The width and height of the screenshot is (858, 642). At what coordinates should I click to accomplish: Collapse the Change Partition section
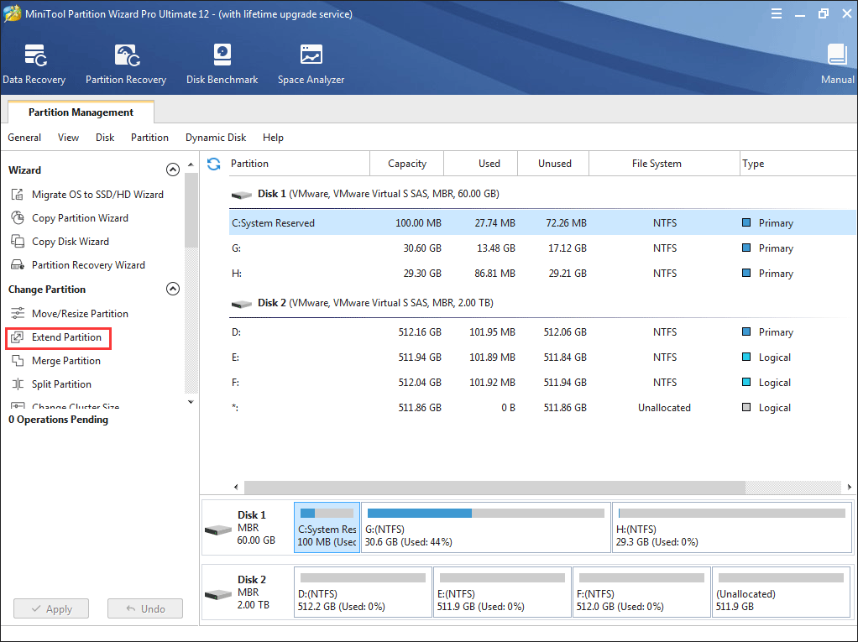172,289
